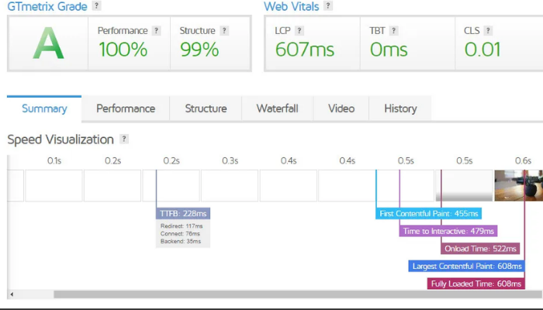Click the TTFB: 228ms marker label
Image resolution: width=543 pixels, height=310 pixels.
click(x=183, y=213)
